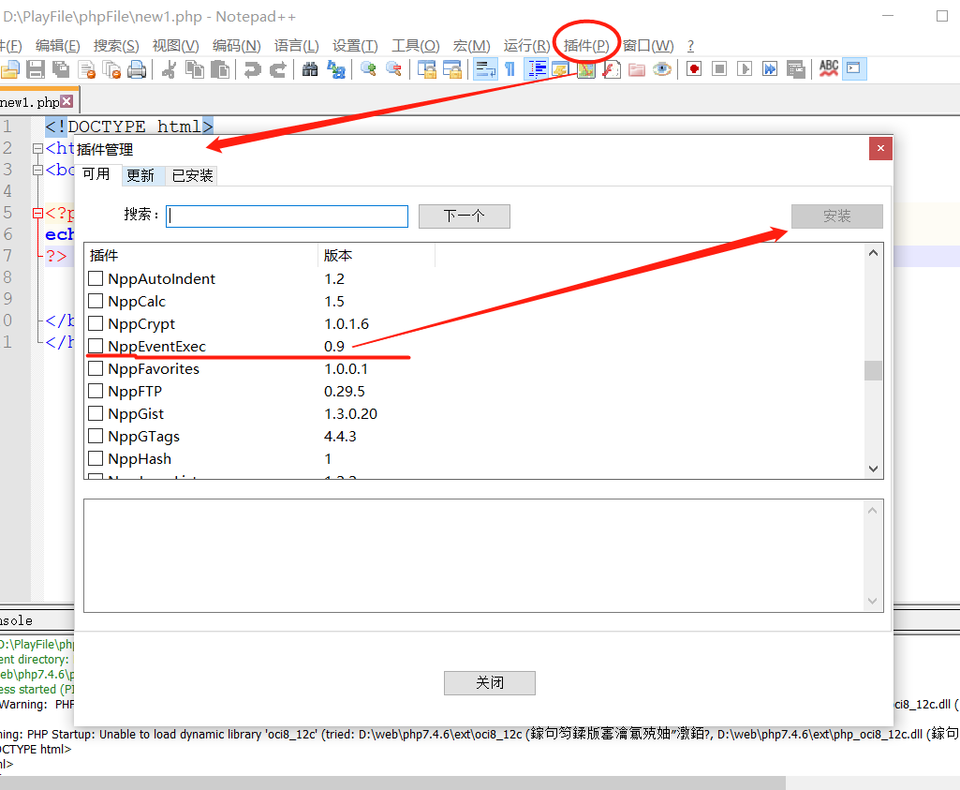960x790 pixels.
Task: Click the 安装 install button
Action: tap(837, 216)
